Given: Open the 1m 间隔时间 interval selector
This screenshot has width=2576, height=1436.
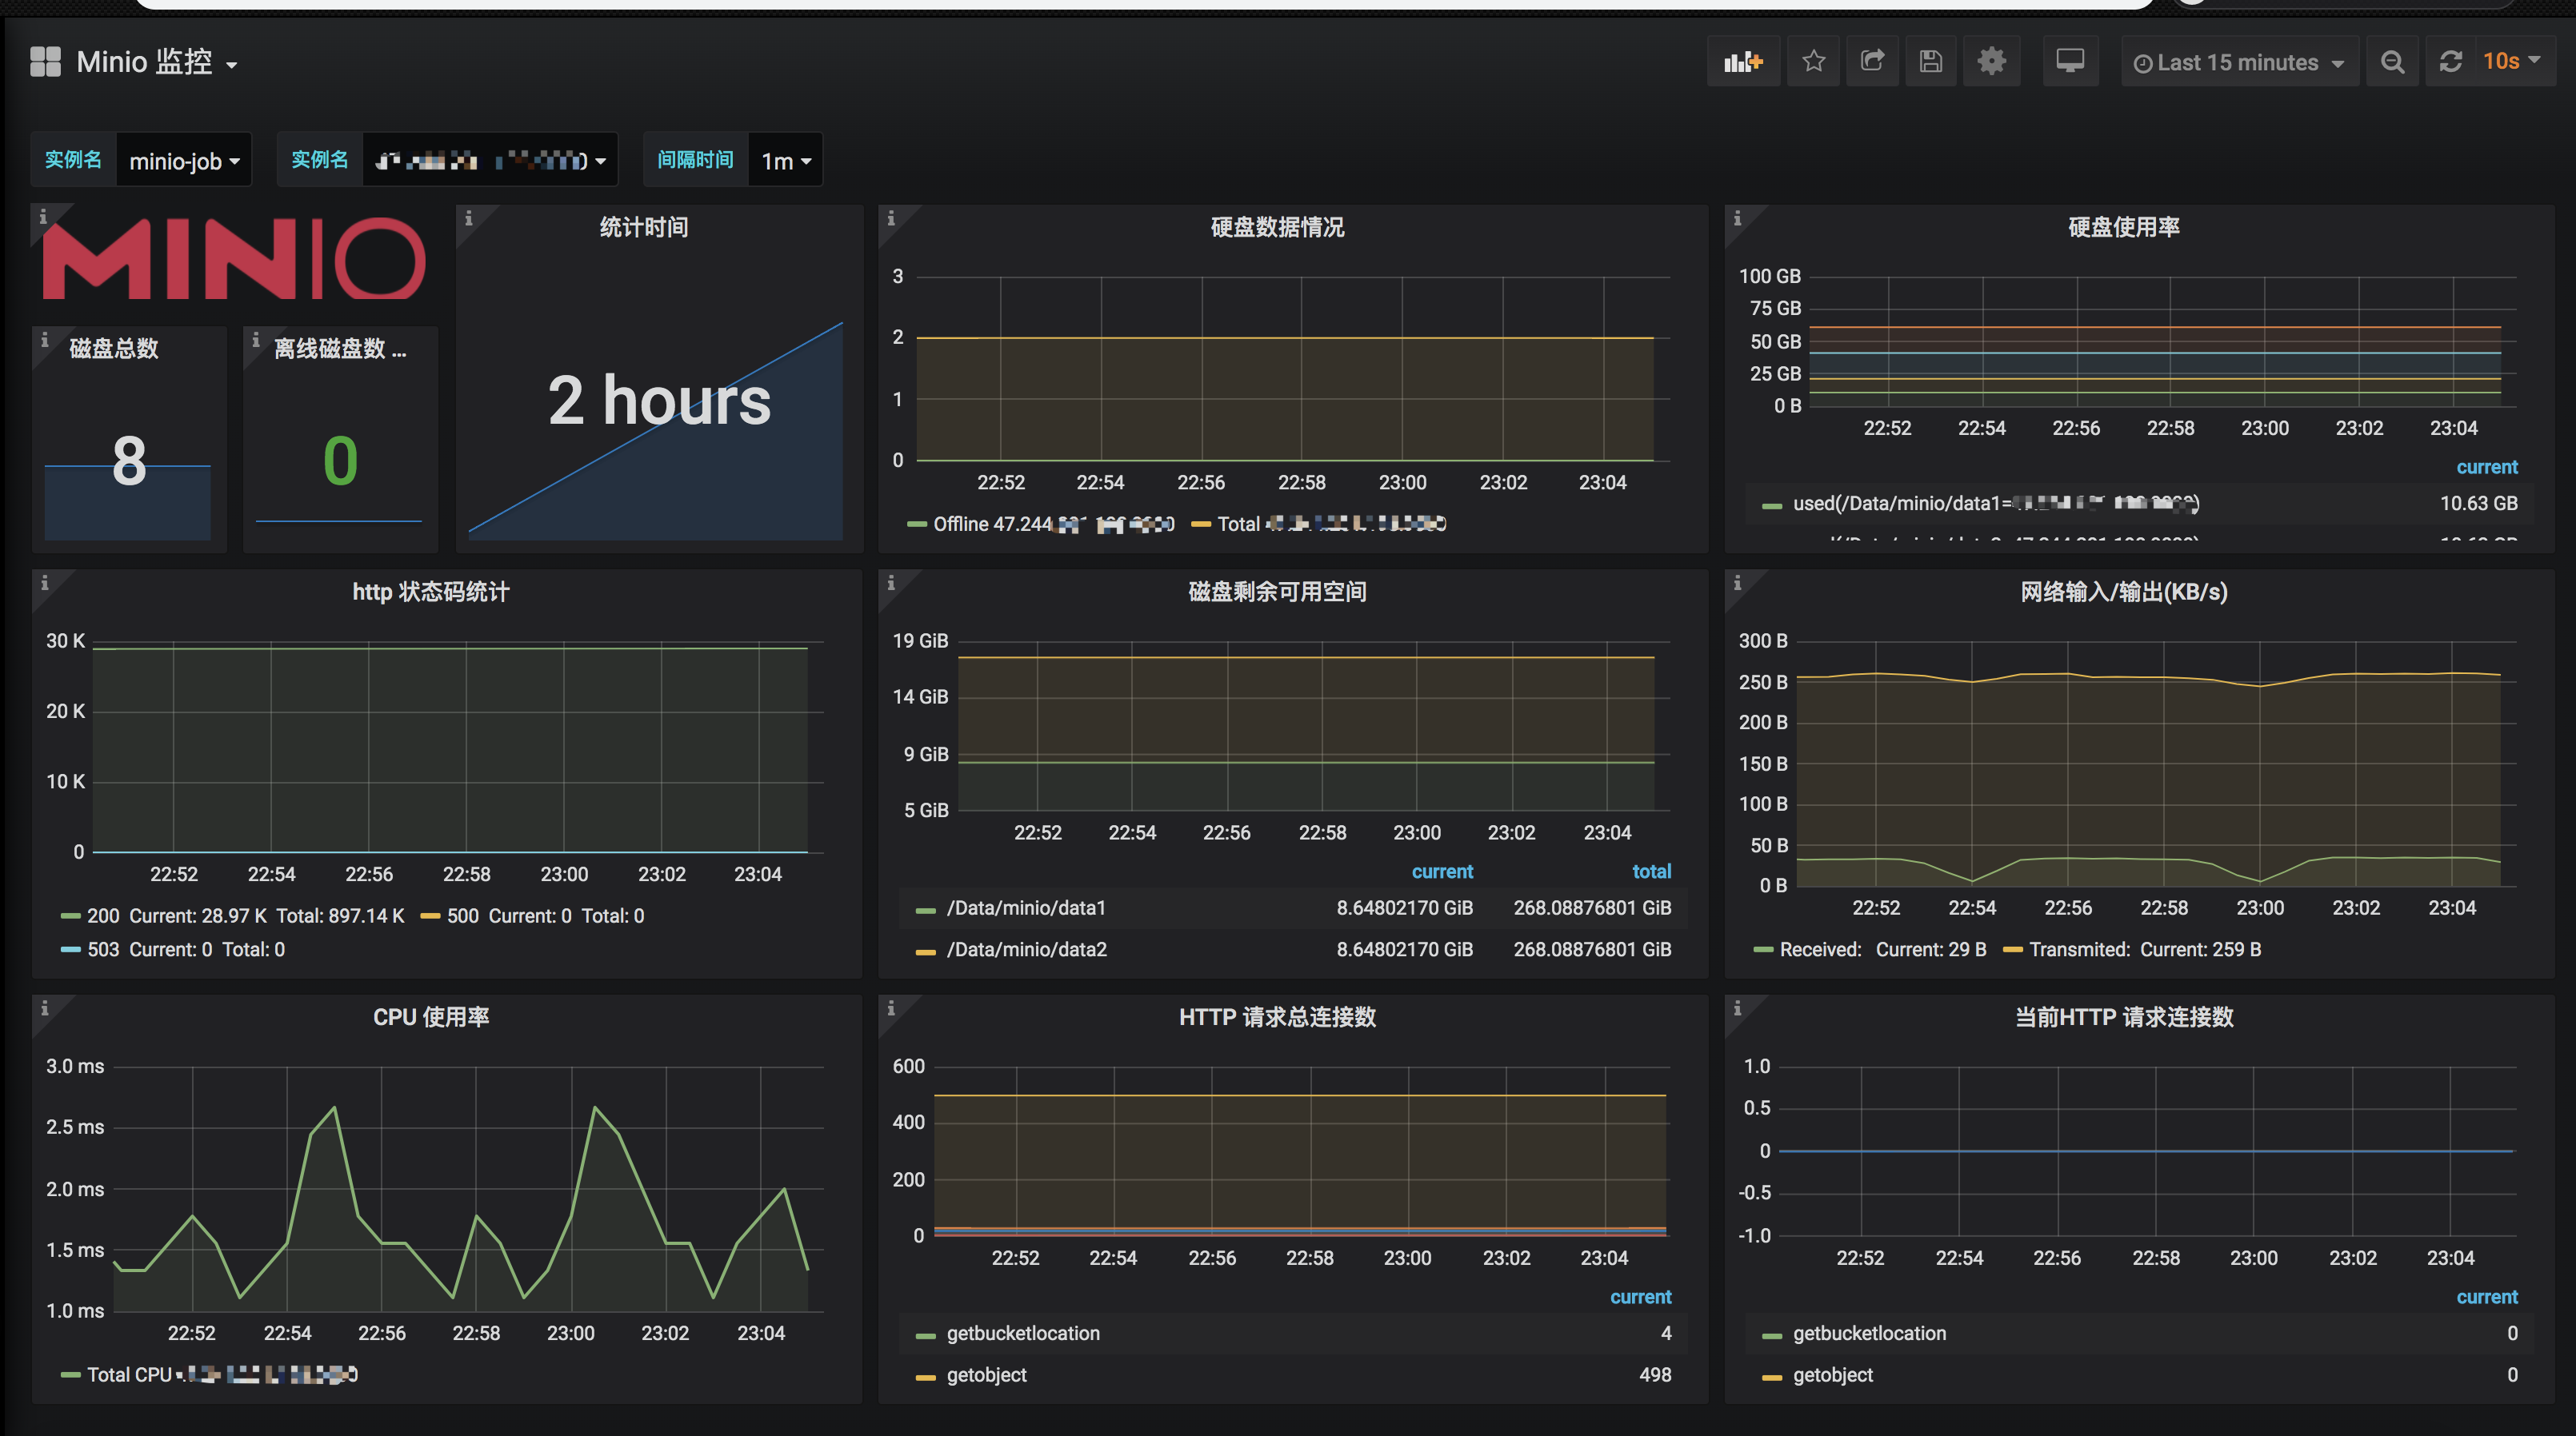Looking at the screenshot, I should (x=785, y=159).
